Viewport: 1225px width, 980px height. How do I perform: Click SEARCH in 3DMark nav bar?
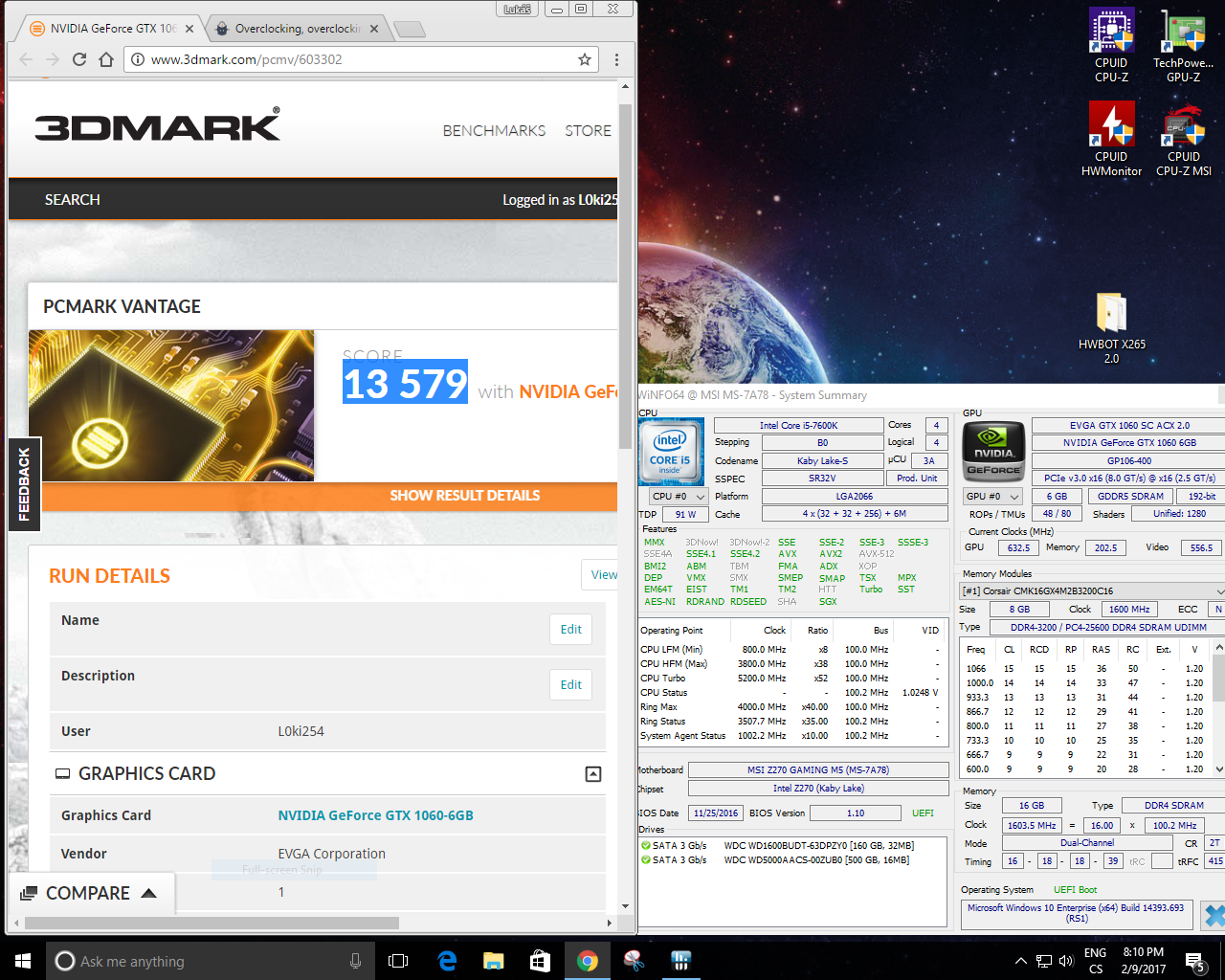coord(73,200)
